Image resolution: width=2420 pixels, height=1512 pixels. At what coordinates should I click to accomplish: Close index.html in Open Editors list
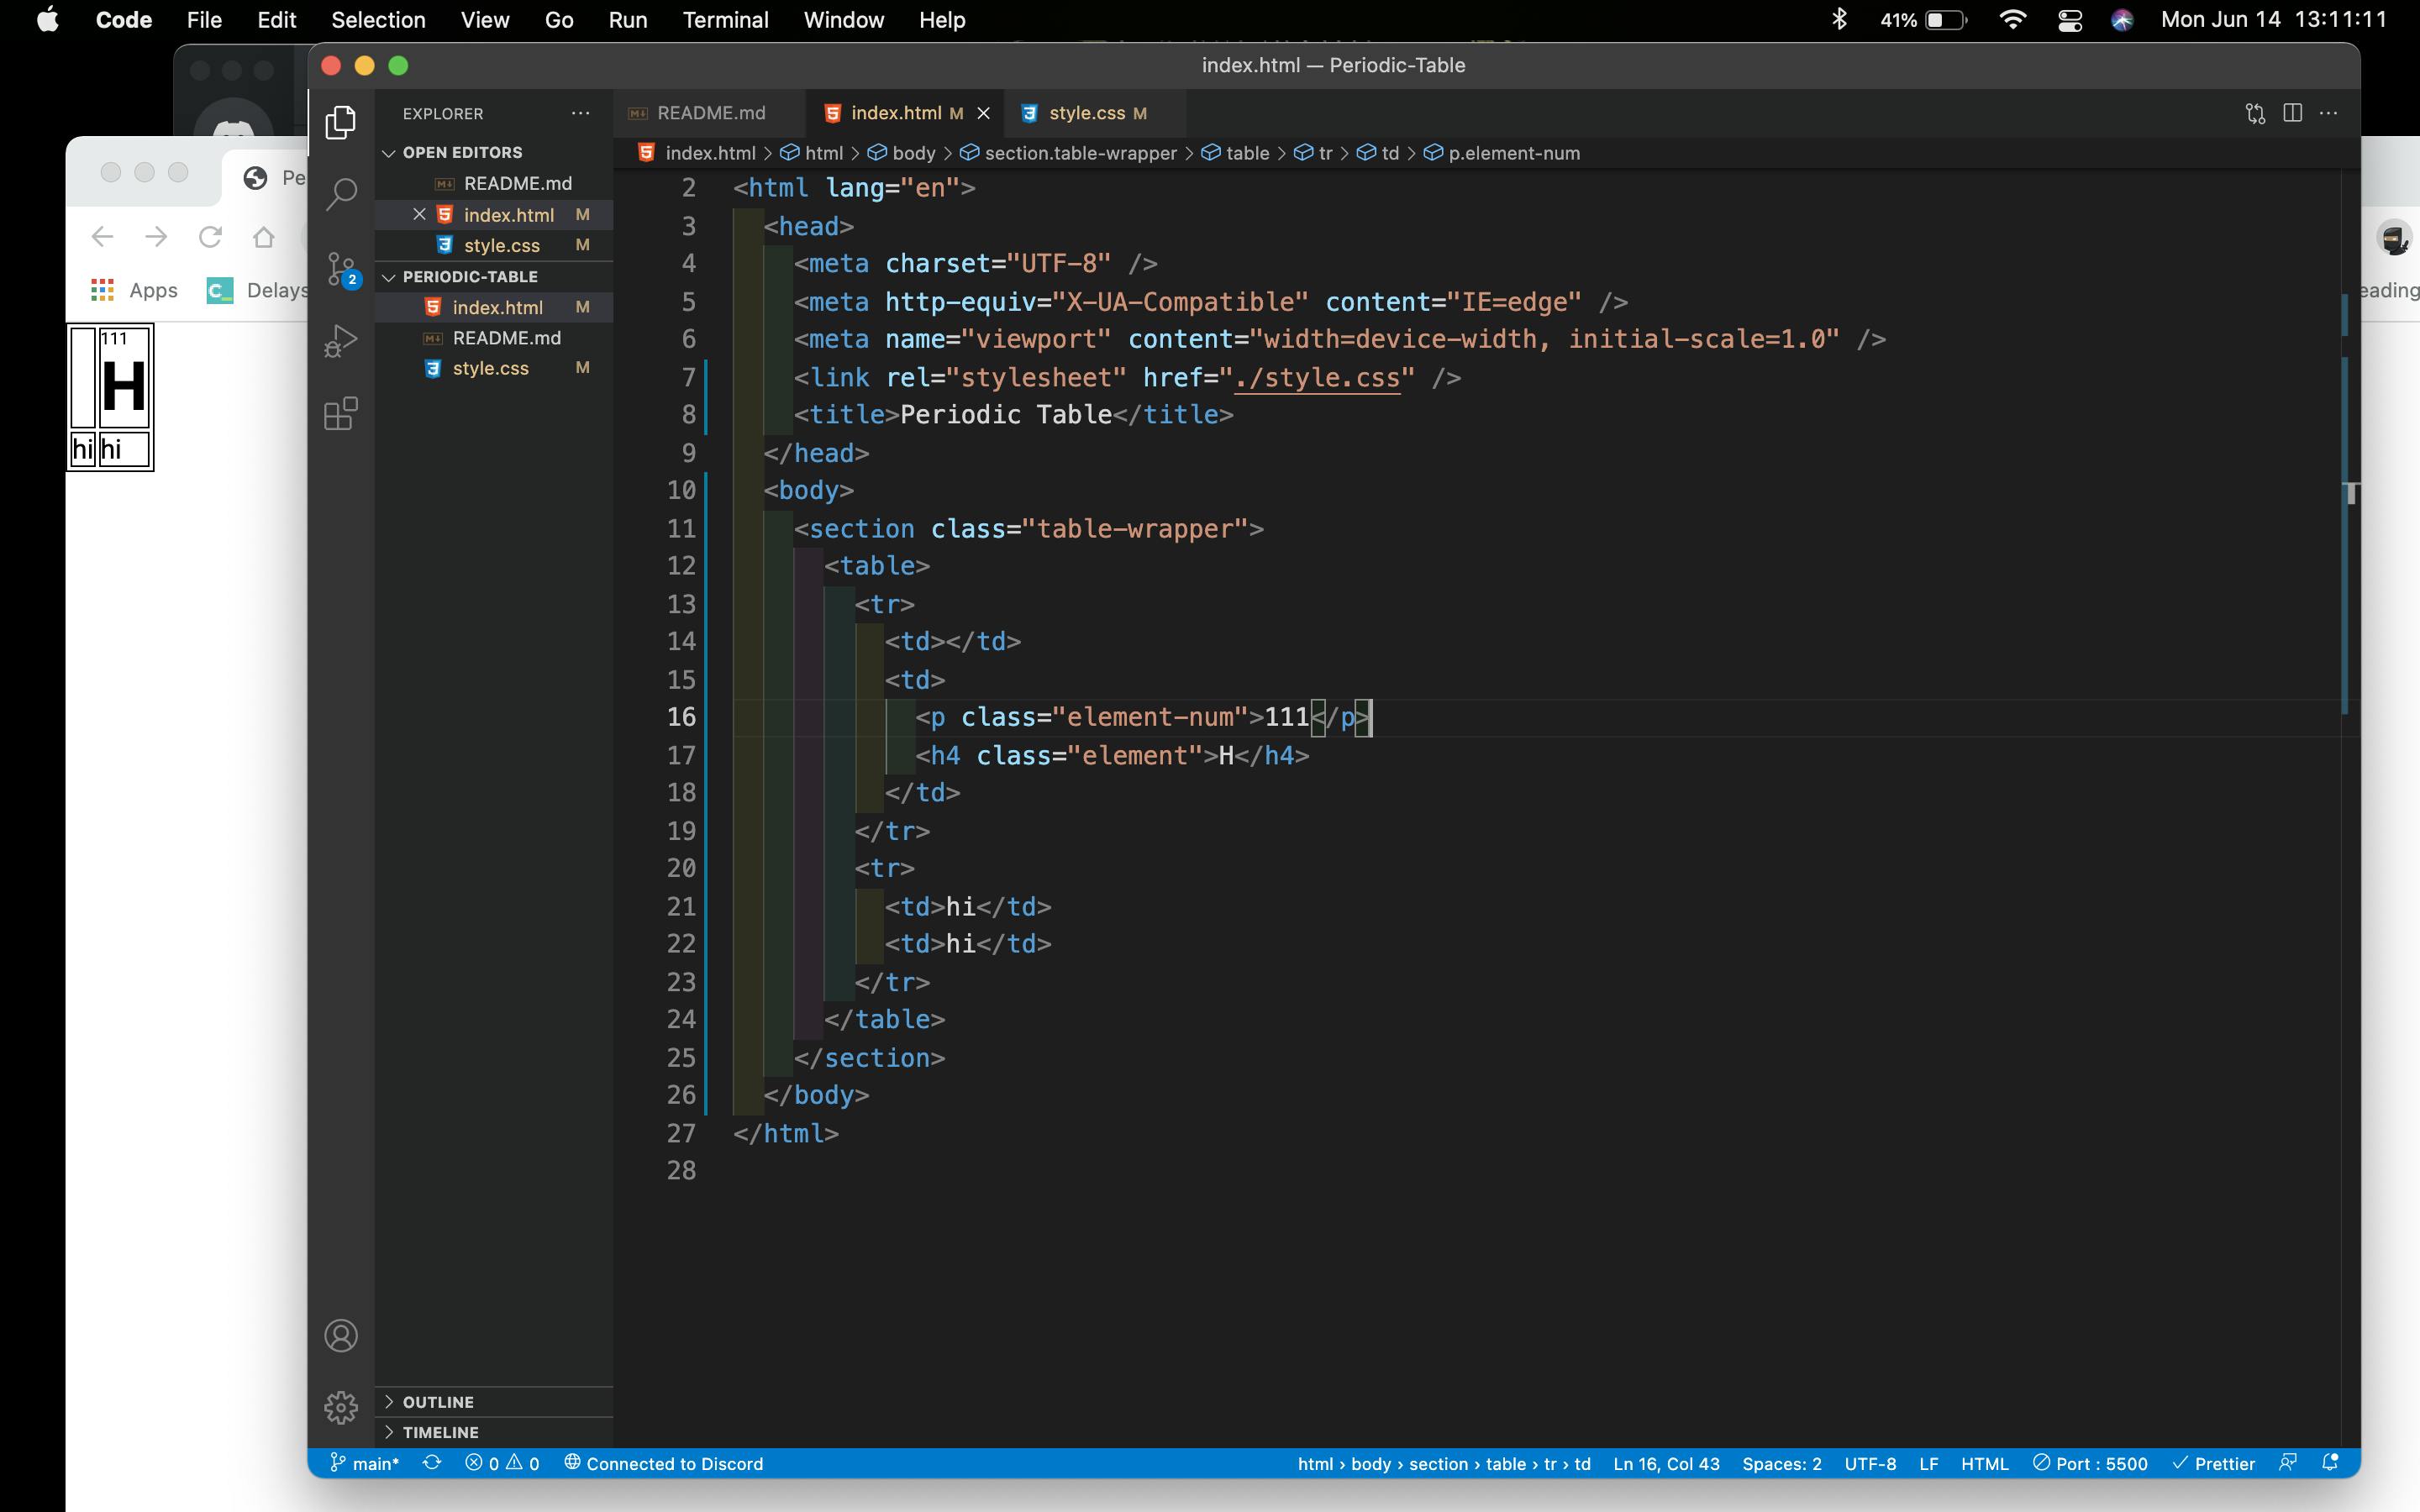pyautogui.click(x=419, y=215)
